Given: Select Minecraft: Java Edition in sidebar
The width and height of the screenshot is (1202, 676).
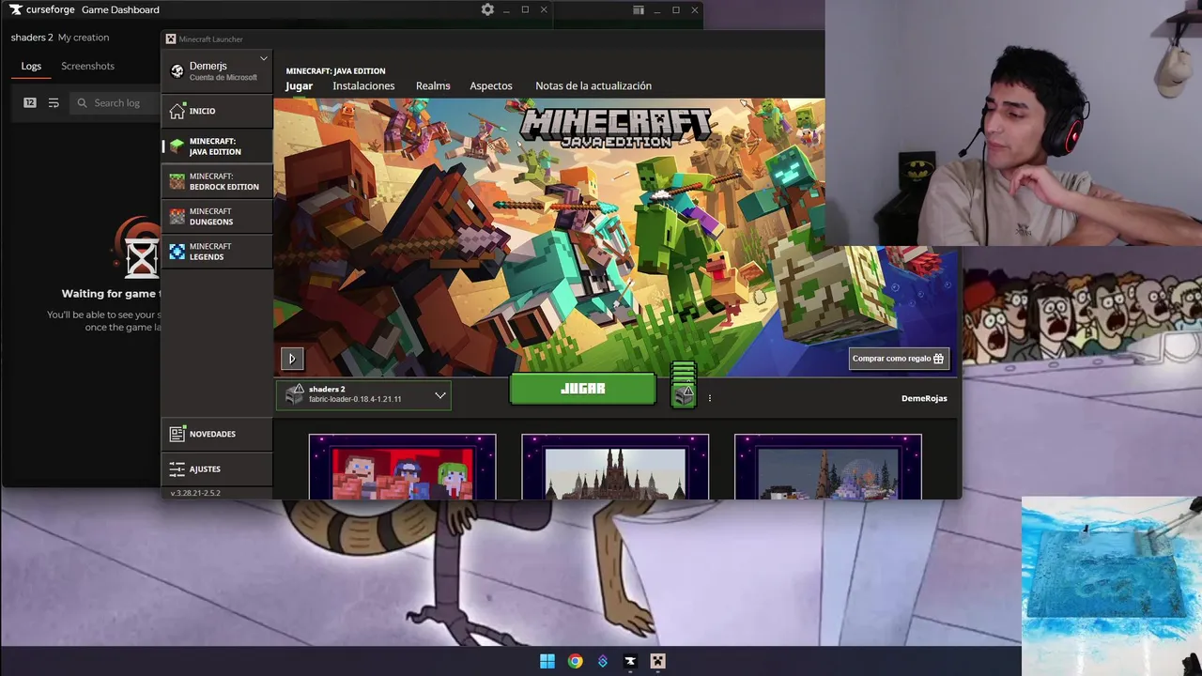Looking at the screenshot, I should (217, 146).
